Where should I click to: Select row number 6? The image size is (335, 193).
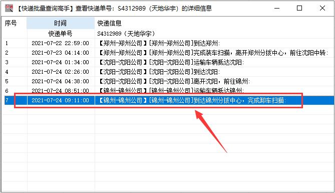7,91
